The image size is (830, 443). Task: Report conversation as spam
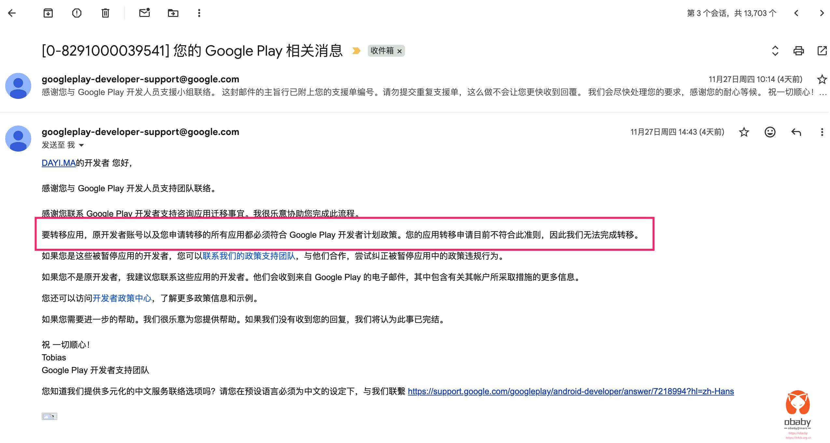pyautogui.click(x=76, y=13)
